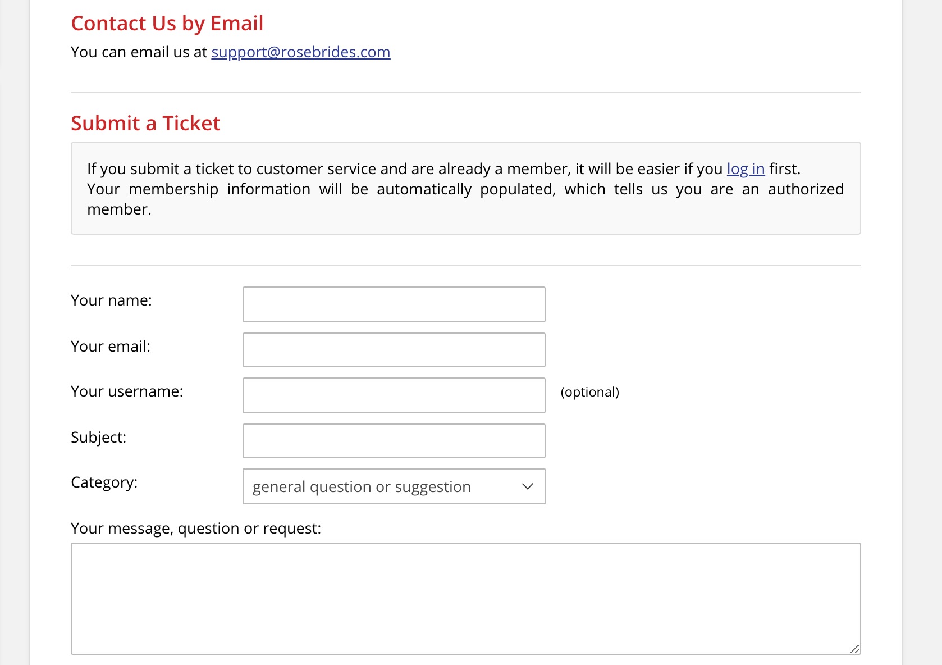Click the "Your email:" label
Screen dimensions: 942x665
111,347
